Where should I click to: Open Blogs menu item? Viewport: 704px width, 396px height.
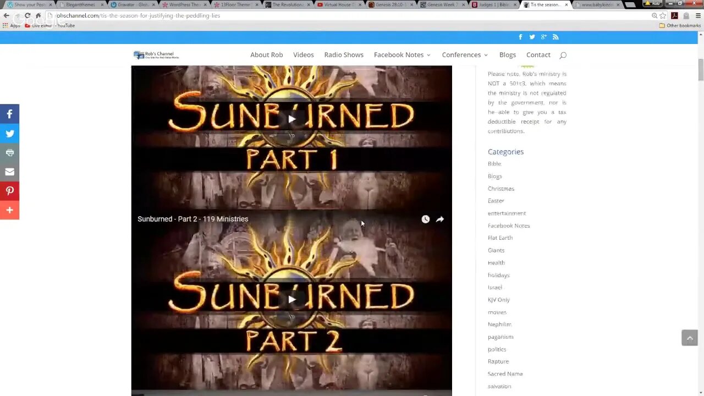click(508, 55)
